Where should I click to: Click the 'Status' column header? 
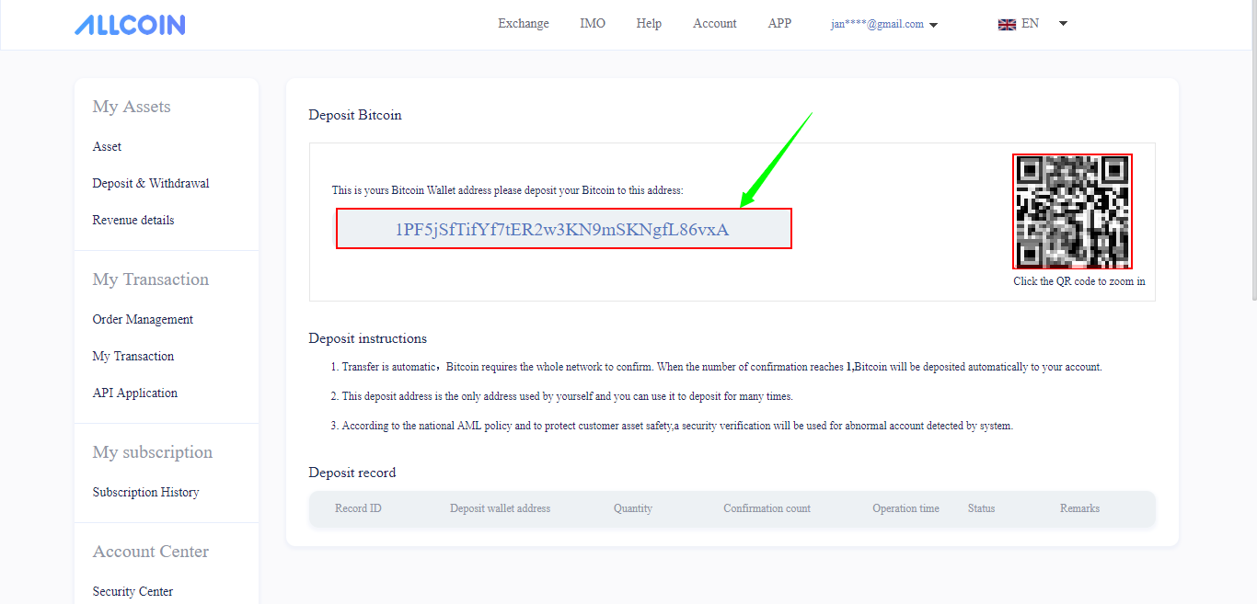(981, 508)
